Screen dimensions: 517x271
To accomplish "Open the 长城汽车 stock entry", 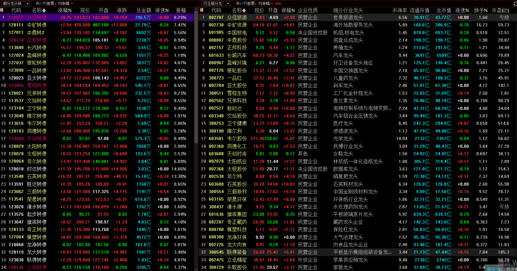I will pyautogui.click(x=237, y=55).
